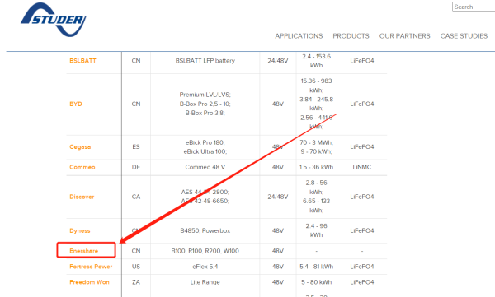495x297 pixels.
Task: Open the Dyness manufacturer link
Action: (x=79, y=230)
